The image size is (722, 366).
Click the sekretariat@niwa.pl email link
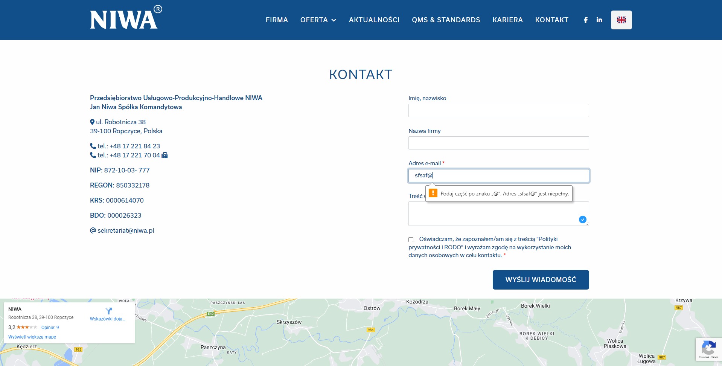[126, 230]
